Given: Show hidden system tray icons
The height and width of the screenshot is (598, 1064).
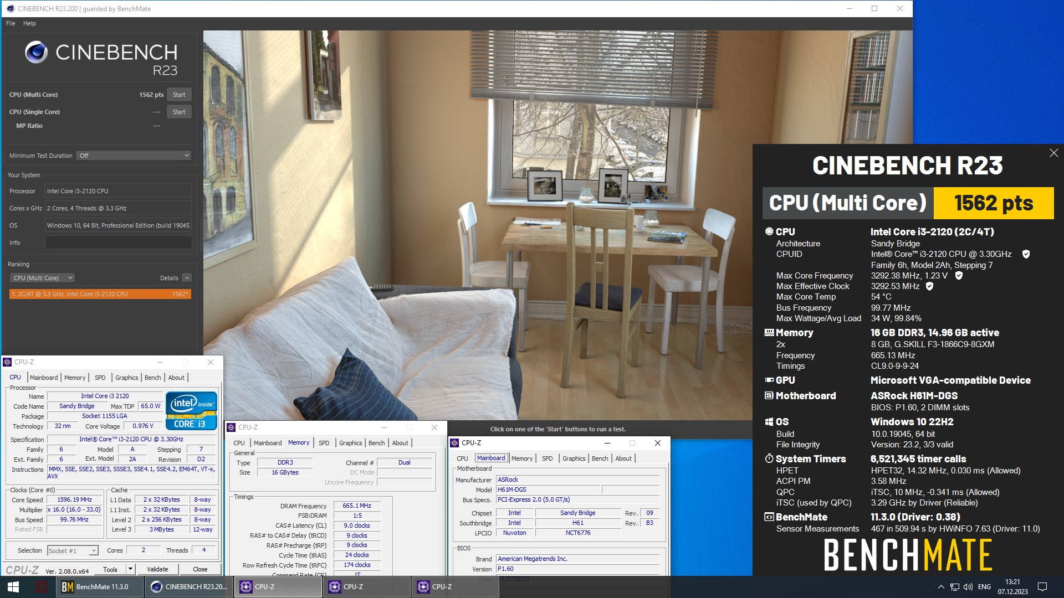Looking at the screenshot, I should click(940, 587).
